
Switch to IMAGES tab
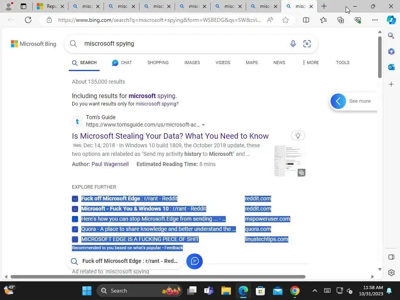pyautogui.click(x=192, y=62)
